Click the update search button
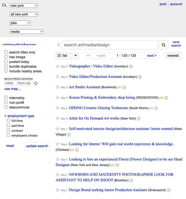This screenshot has height=199, width=186. (x=37, y=146)
